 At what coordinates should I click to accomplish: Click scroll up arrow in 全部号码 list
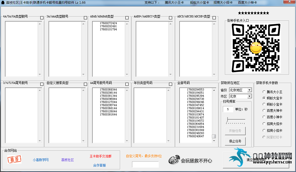[x=214, y=90]
